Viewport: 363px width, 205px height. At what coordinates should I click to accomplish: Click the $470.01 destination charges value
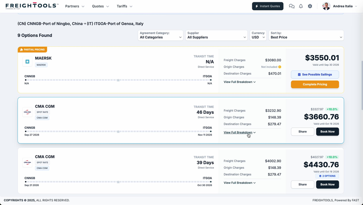point(275,74)
